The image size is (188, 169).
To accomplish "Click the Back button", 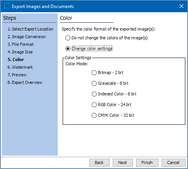I will click(x=99, y=163).
